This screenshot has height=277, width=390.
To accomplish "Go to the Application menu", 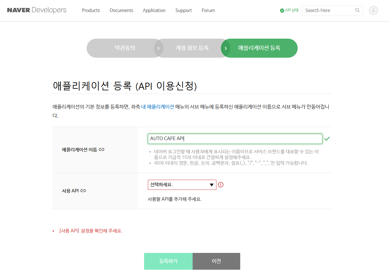I will click(154, 10).
